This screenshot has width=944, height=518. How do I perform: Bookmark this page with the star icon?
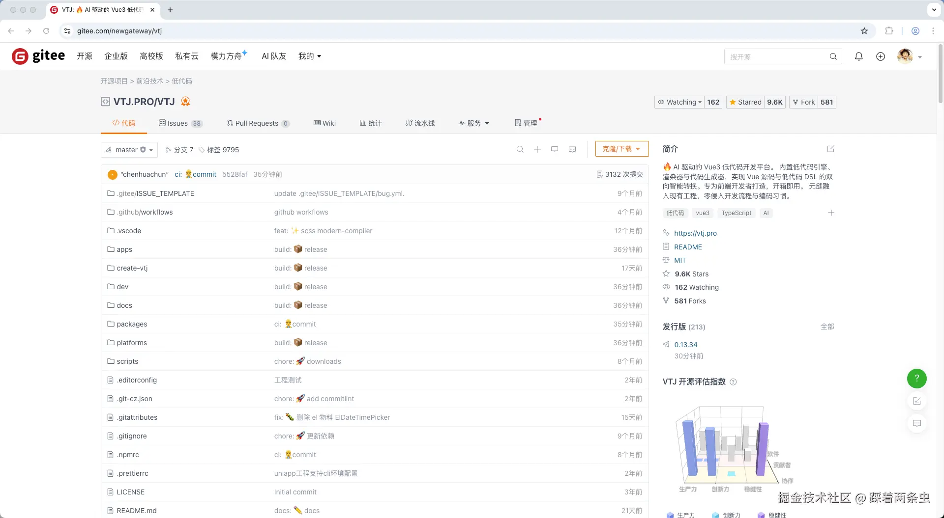(x=864, y=31)
